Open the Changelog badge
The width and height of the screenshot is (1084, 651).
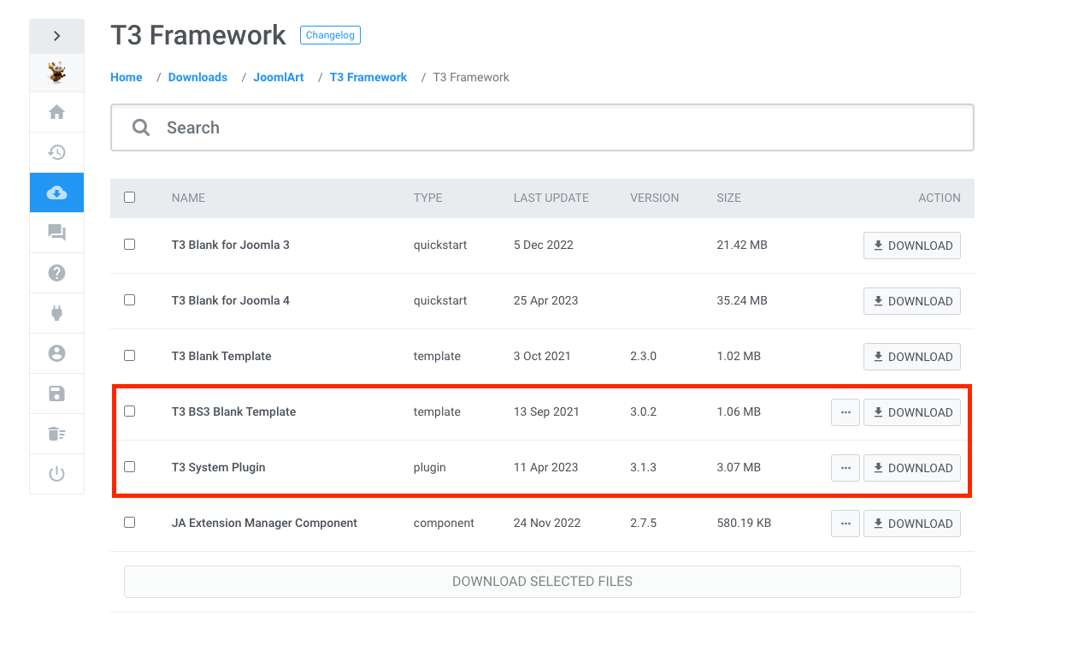pos(330,35)
